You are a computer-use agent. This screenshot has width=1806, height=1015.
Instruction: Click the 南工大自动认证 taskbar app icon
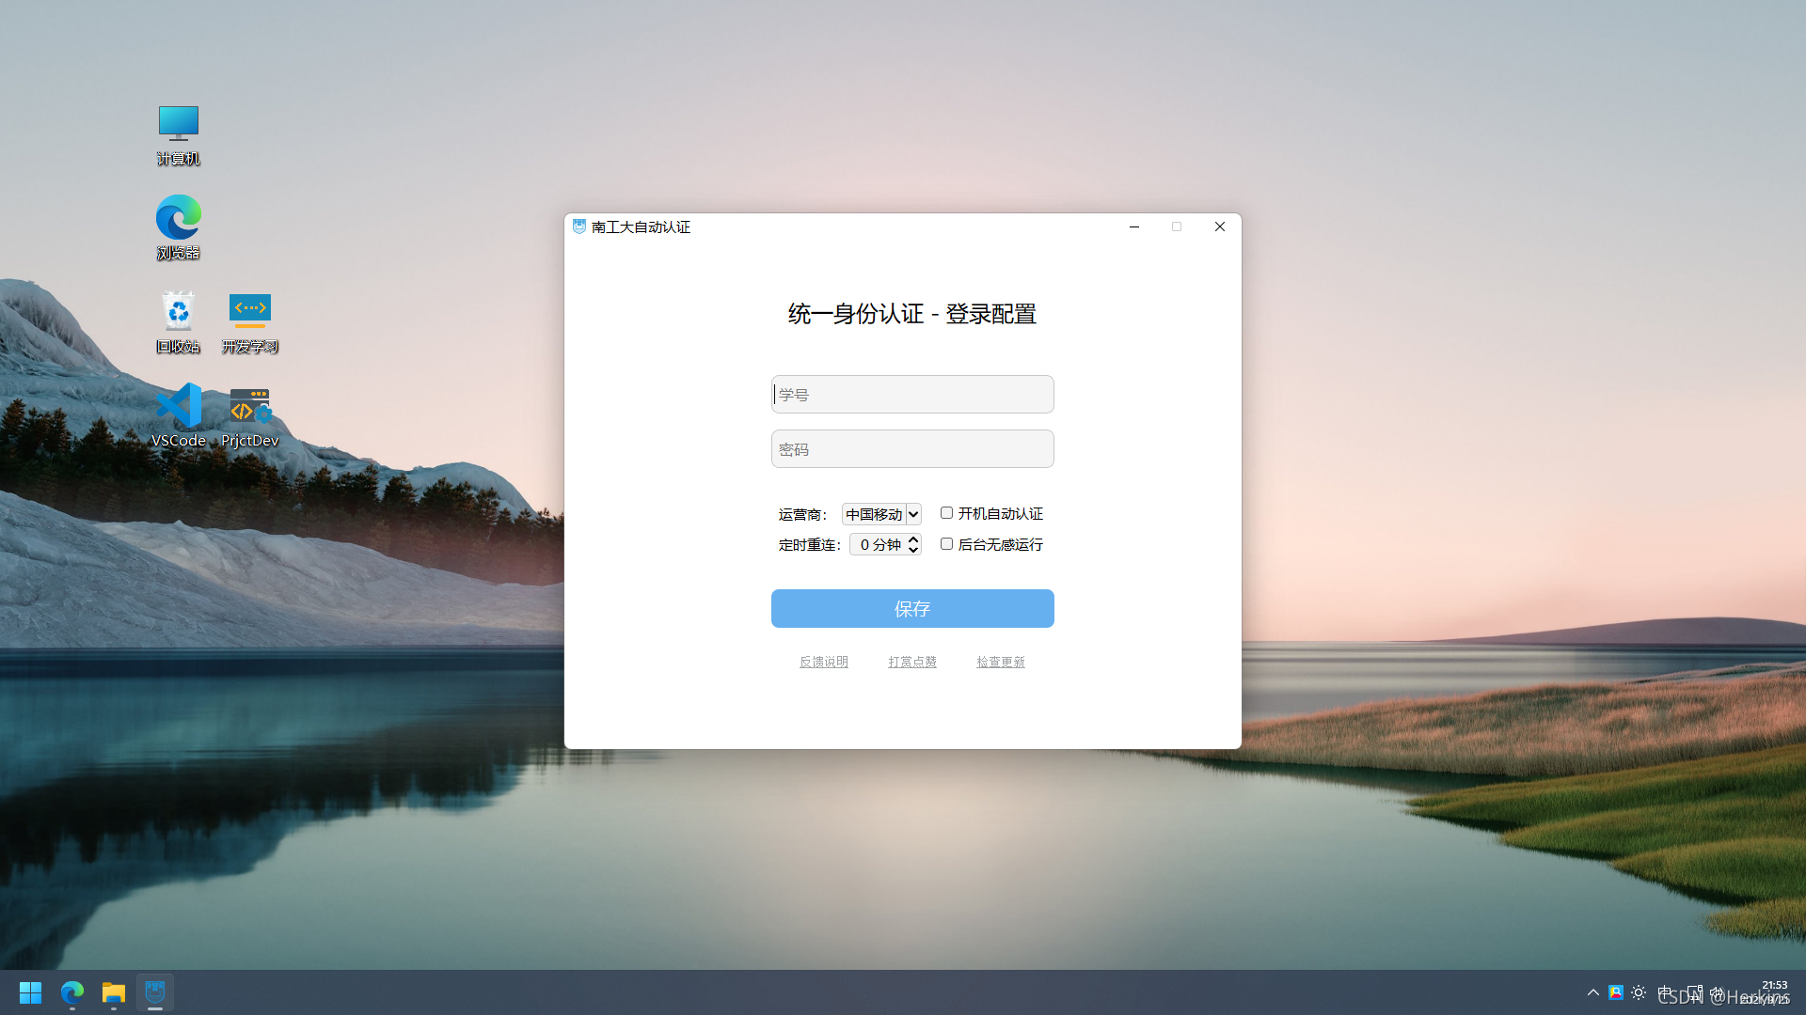click(155, 992)
